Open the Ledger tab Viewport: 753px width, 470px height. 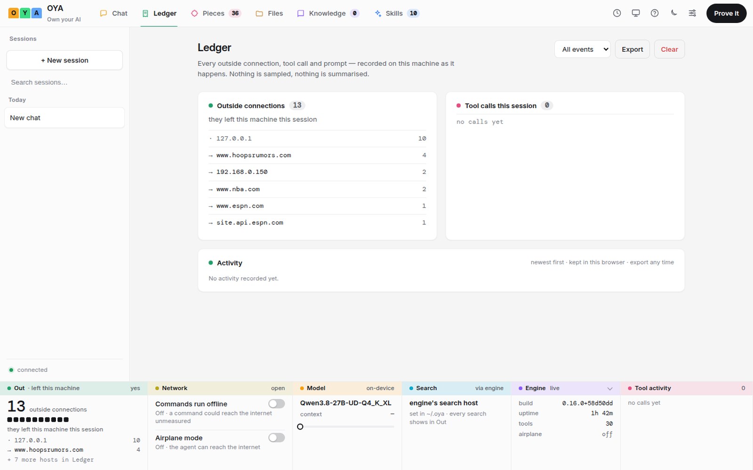[x=159, y=13]
